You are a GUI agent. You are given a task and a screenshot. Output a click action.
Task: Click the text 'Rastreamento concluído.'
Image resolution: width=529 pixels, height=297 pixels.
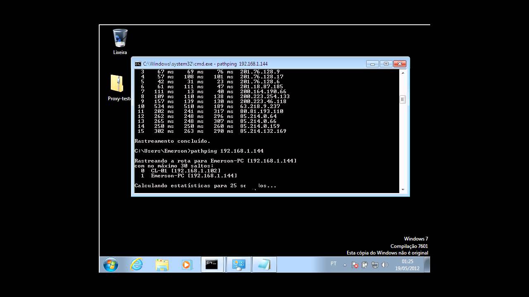click(x=172, y=141)
